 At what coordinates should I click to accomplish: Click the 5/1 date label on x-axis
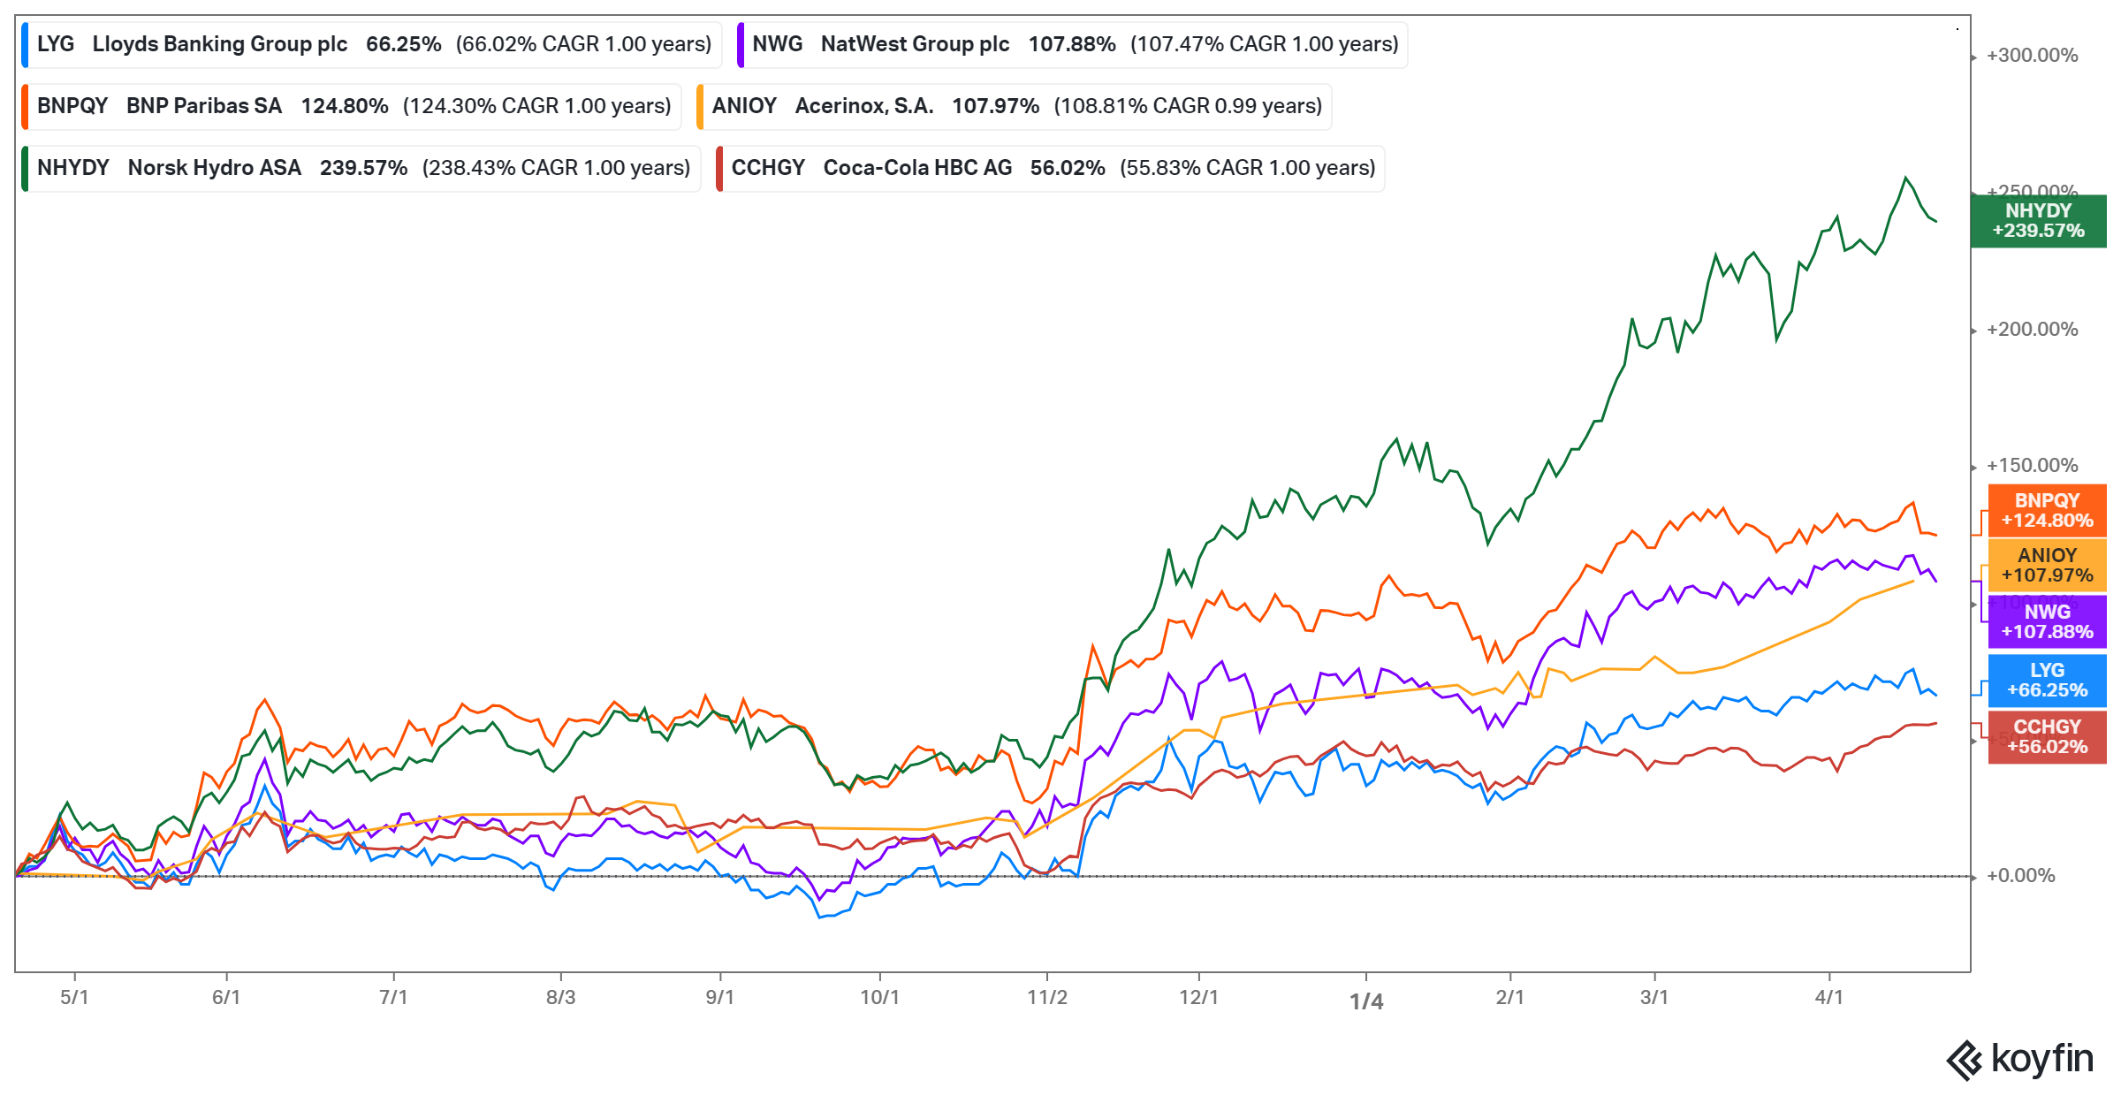point(74,998)
